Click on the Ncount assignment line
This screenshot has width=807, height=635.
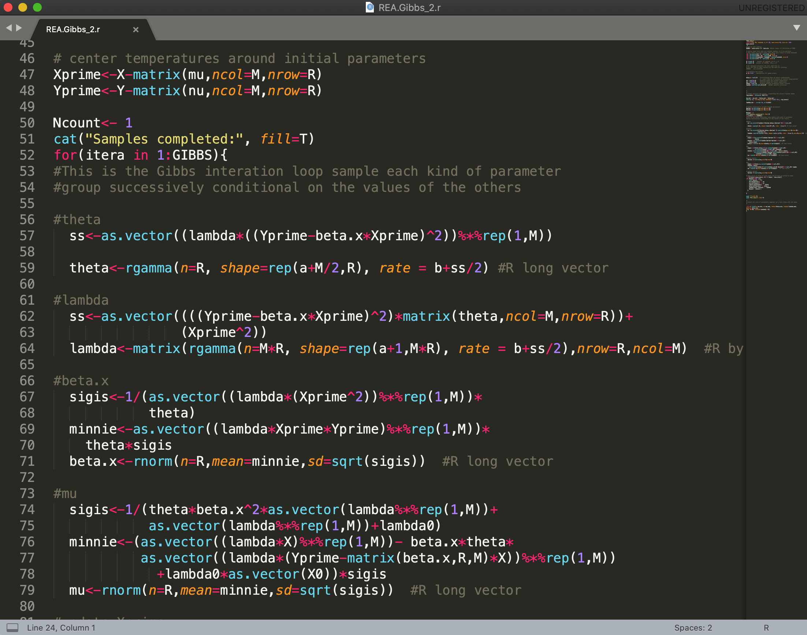point(93,123)
